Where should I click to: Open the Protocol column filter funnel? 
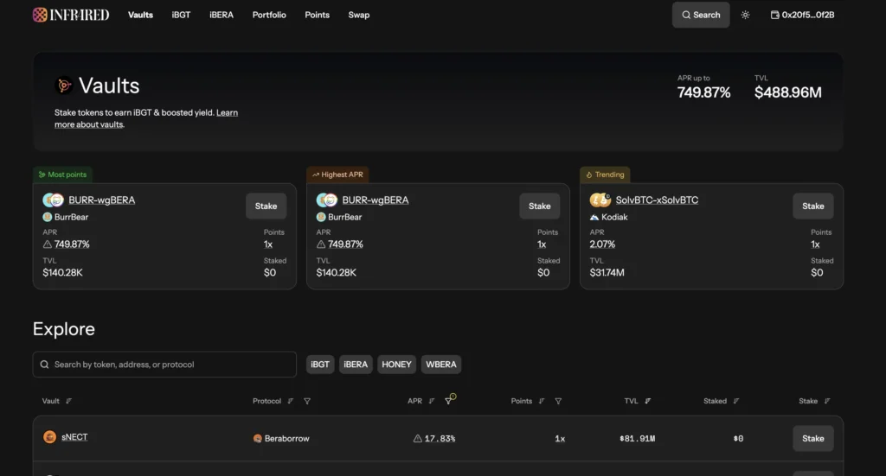tap(307, 401)
